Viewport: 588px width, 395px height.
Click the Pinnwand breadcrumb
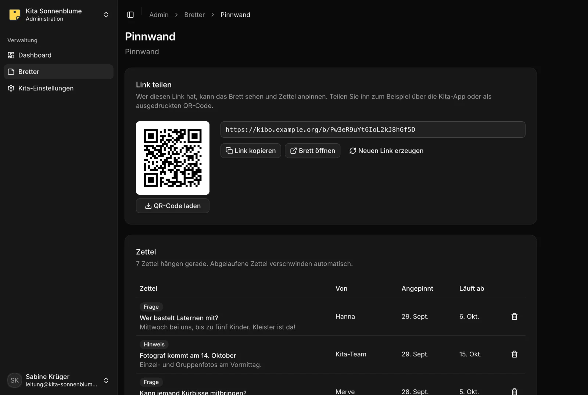(x=235, y=15)
